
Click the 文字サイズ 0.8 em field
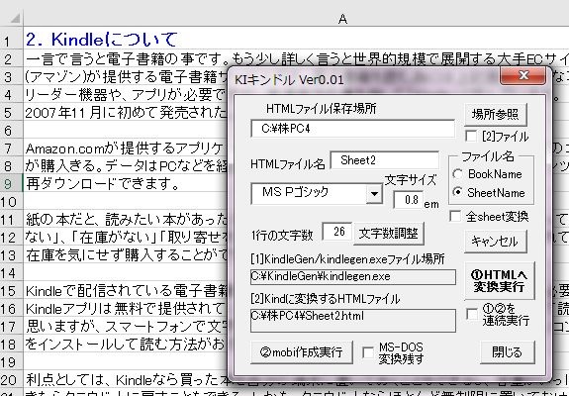click(409, 200)
